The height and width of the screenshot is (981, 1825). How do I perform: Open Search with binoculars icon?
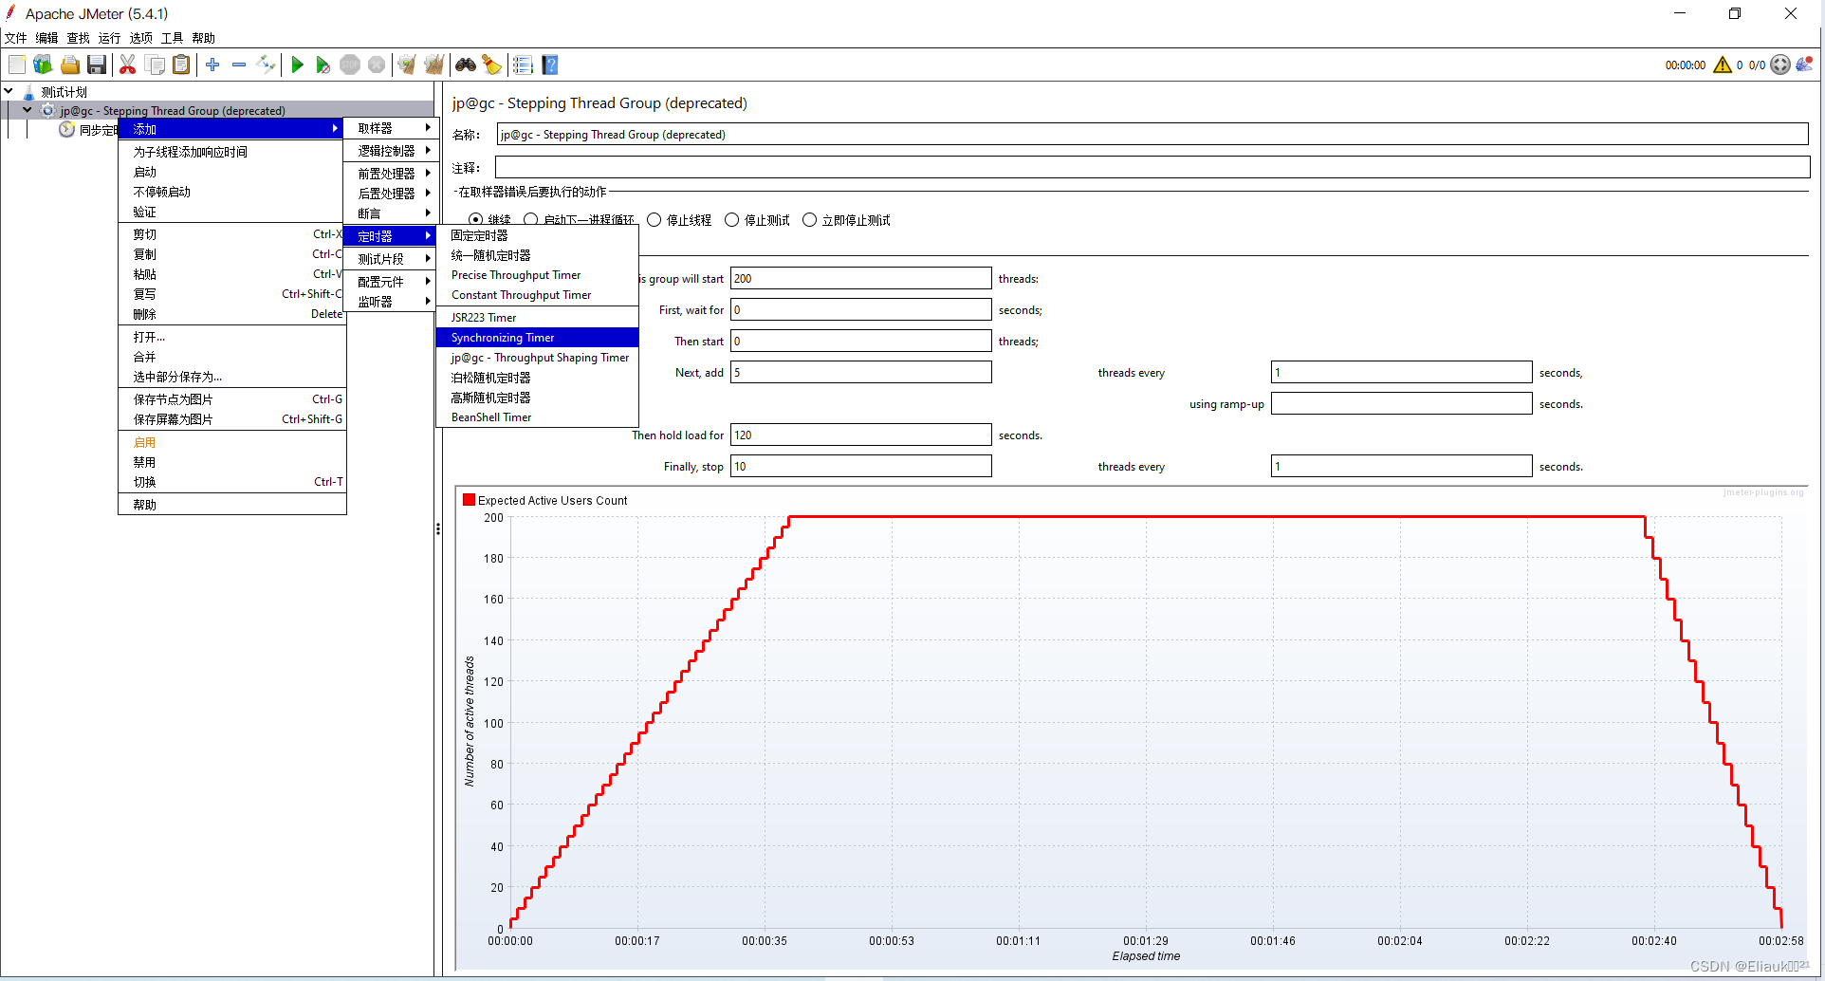(465, 65)
